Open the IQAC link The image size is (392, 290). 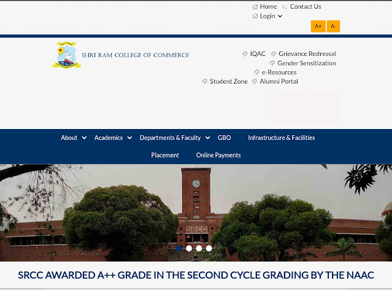pyautogui.click(x=258, y=53)
